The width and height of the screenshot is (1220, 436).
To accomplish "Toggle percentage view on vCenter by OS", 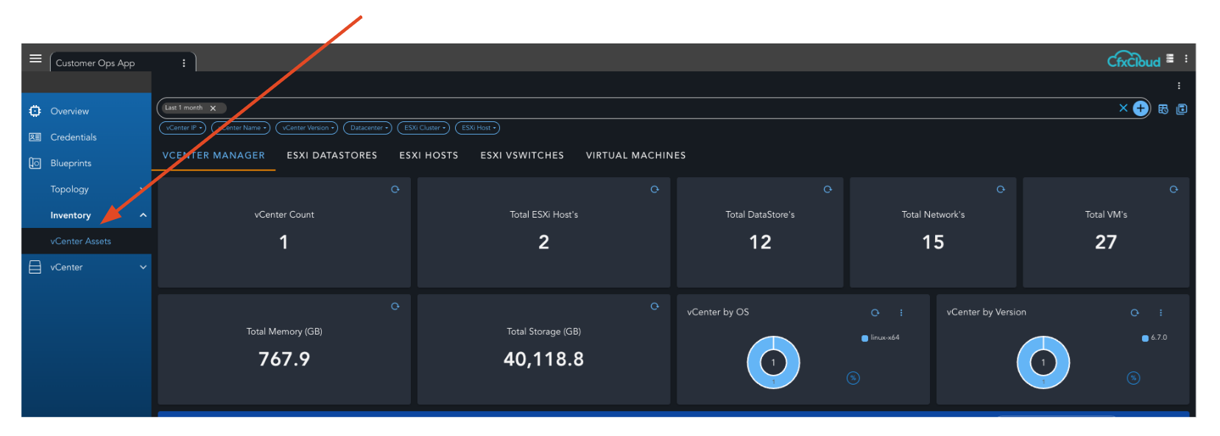I will tap(853, 378).
